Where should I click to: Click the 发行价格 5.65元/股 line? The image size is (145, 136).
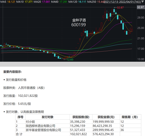(17, 104)
